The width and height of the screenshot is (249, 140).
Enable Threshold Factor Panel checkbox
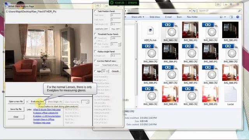point(95,34)
